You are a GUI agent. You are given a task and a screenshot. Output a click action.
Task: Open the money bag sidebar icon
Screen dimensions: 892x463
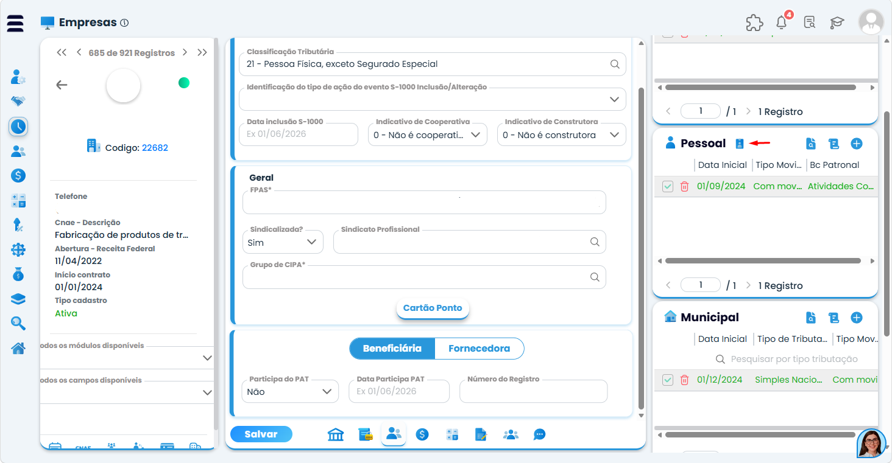[18, 274]
